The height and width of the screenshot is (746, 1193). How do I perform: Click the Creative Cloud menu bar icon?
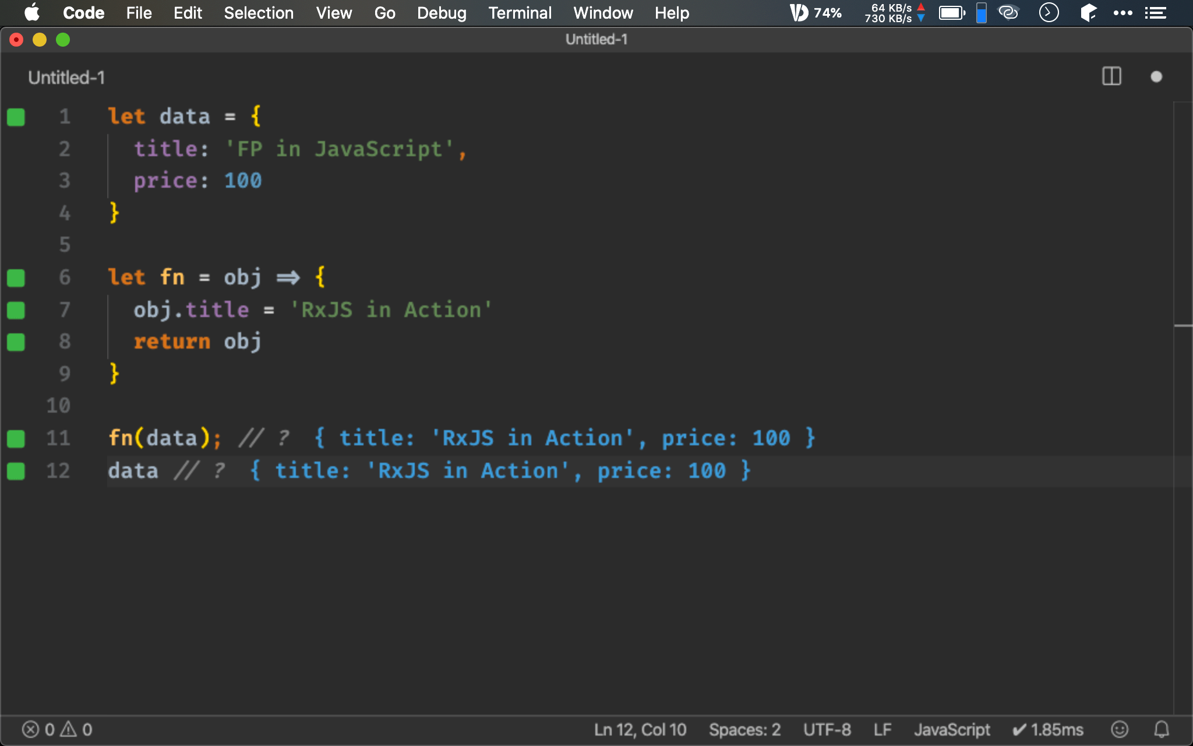click(1008, 13)
